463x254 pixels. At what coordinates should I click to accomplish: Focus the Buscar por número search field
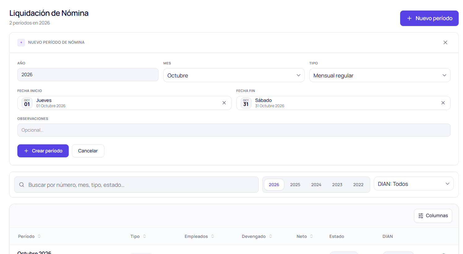click(x=136, y=185)
